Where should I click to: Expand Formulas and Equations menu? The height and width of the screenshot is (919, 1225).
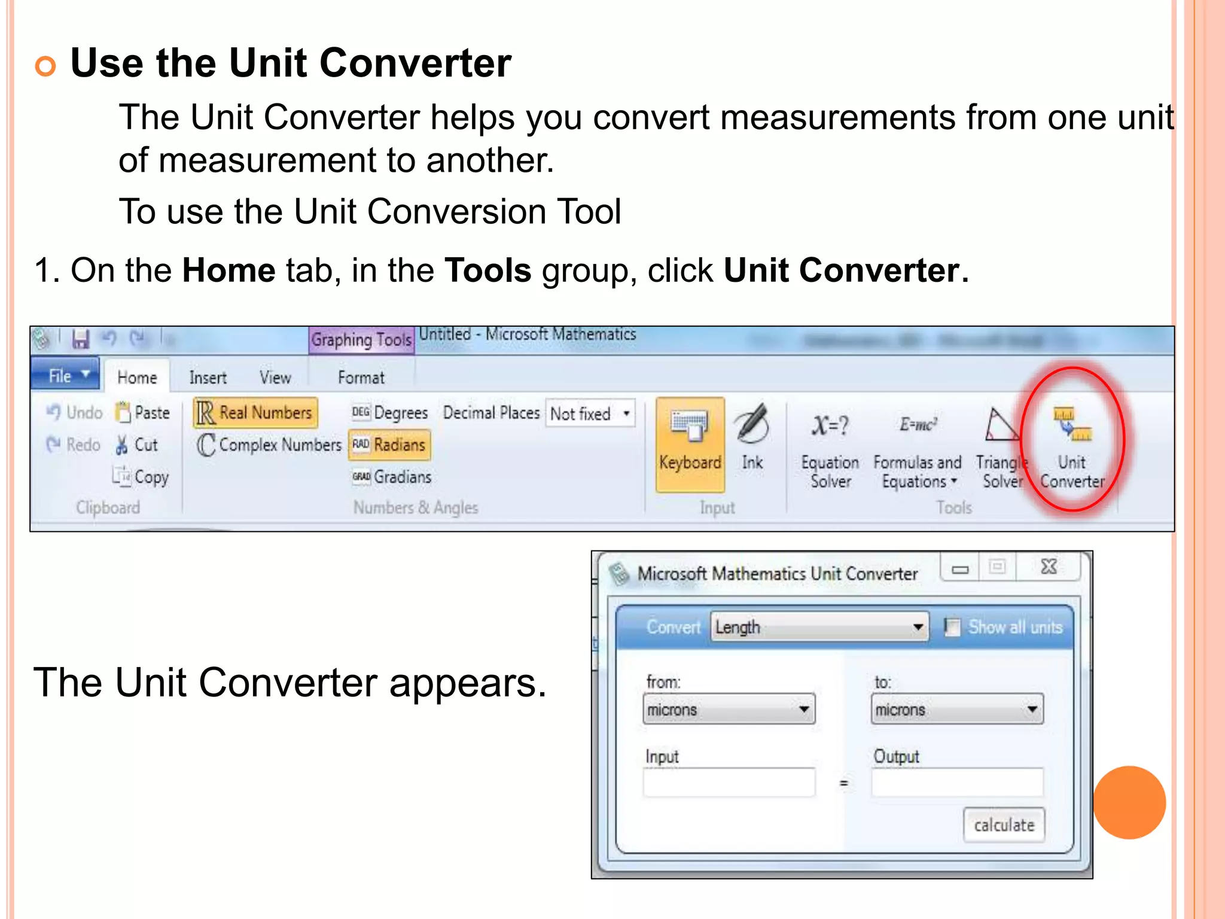pyautogui.click(x=918, y=450)
